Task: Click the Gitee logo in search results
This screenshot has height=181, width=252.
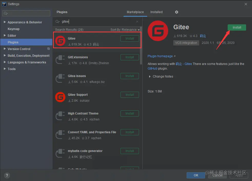Action: (x=60, y=41)
